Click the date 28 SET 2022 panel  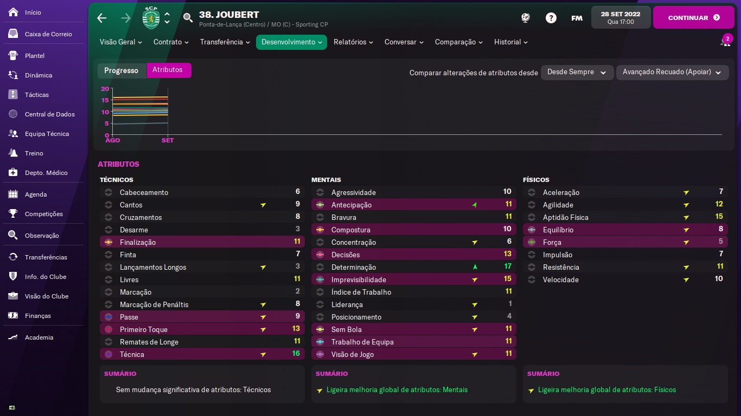(x=621, y=18)
